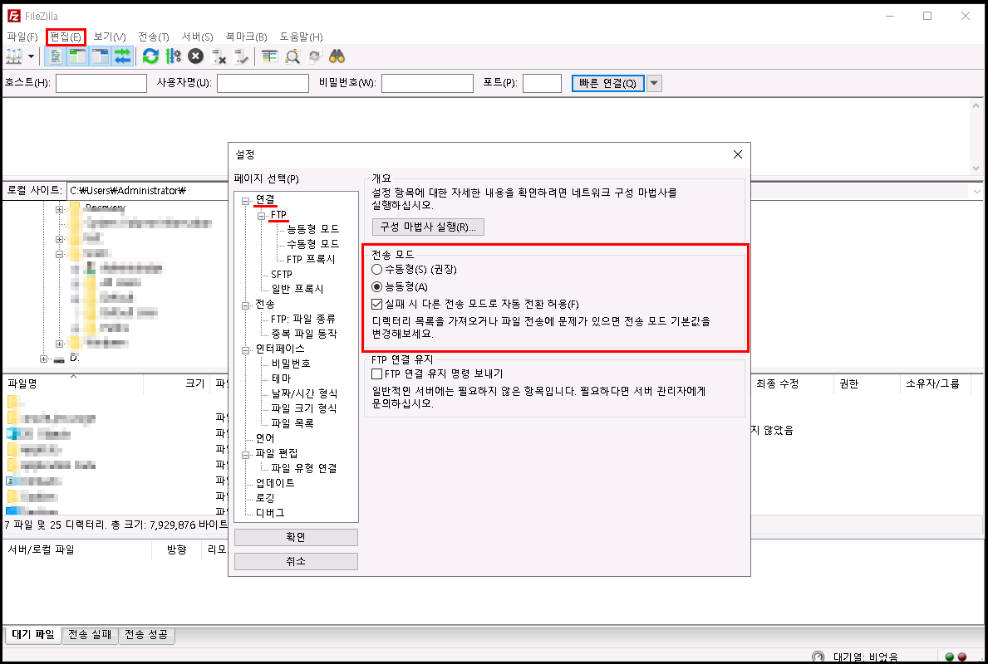The width and height of the screenshot is (988, 664).
Task: Select 중복 파일 동작 settings page
Action: [x=303, y=334]
